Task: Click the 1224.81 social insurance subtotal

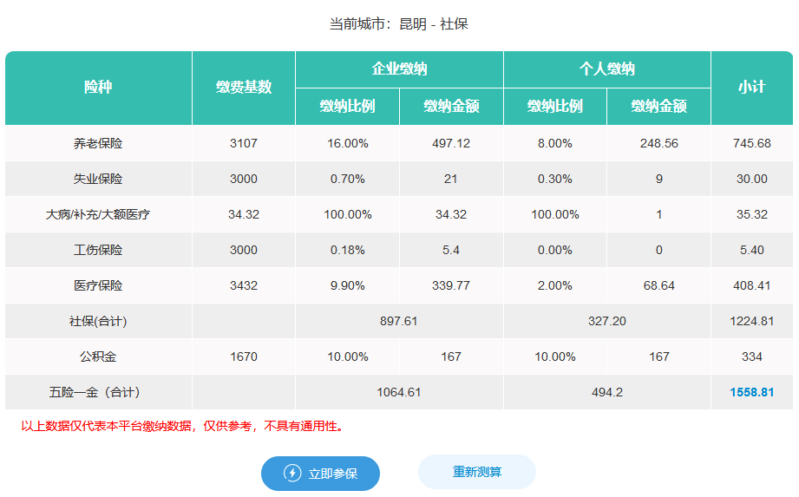Action: 751,321
